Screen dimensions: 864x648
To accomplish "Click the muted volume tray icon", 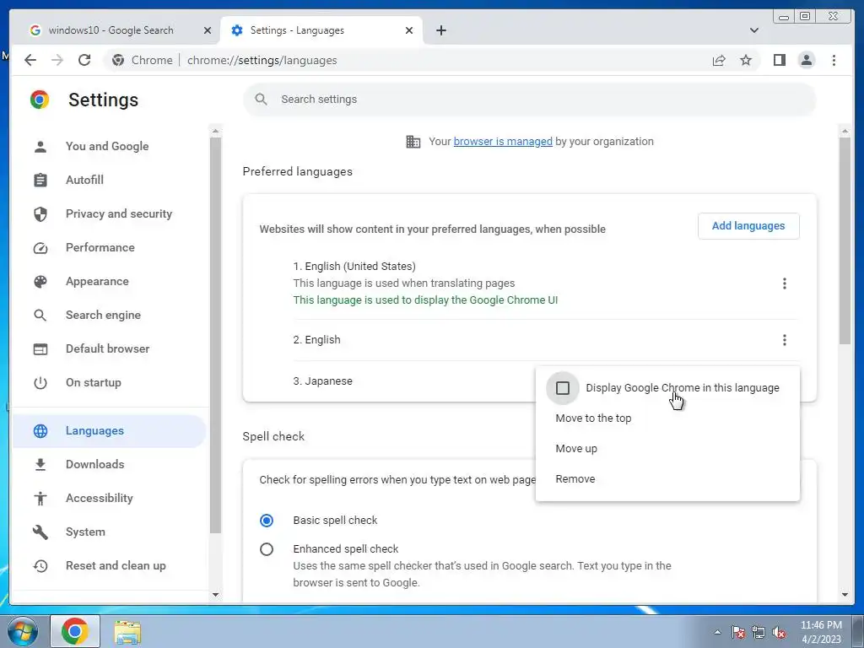I will tap(779, 632).
